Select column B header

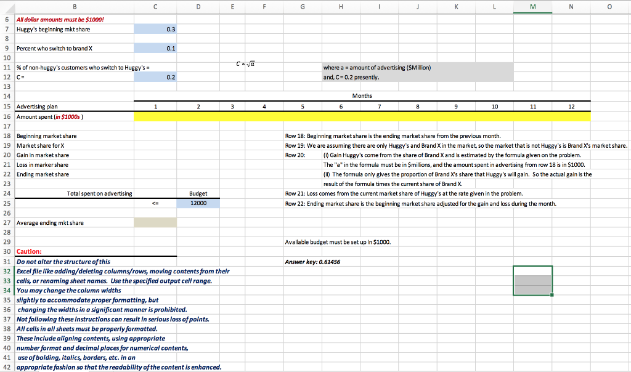pyautogui.click(x=75, y=7)
